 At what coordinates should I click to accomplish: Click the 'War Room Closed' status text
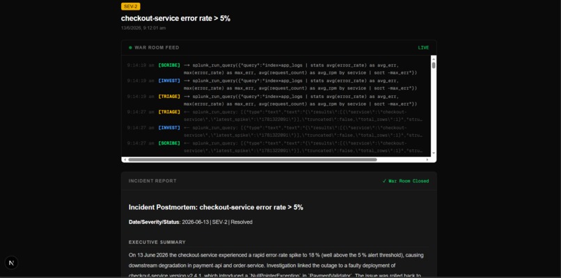coord(409,181)
